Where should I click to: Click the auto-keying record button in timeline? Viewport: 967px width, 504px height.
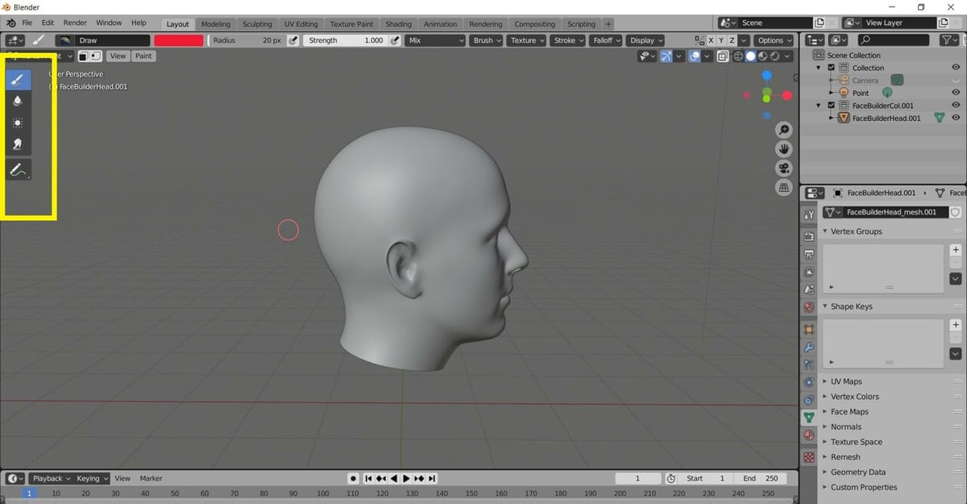[x=353, y=478]
